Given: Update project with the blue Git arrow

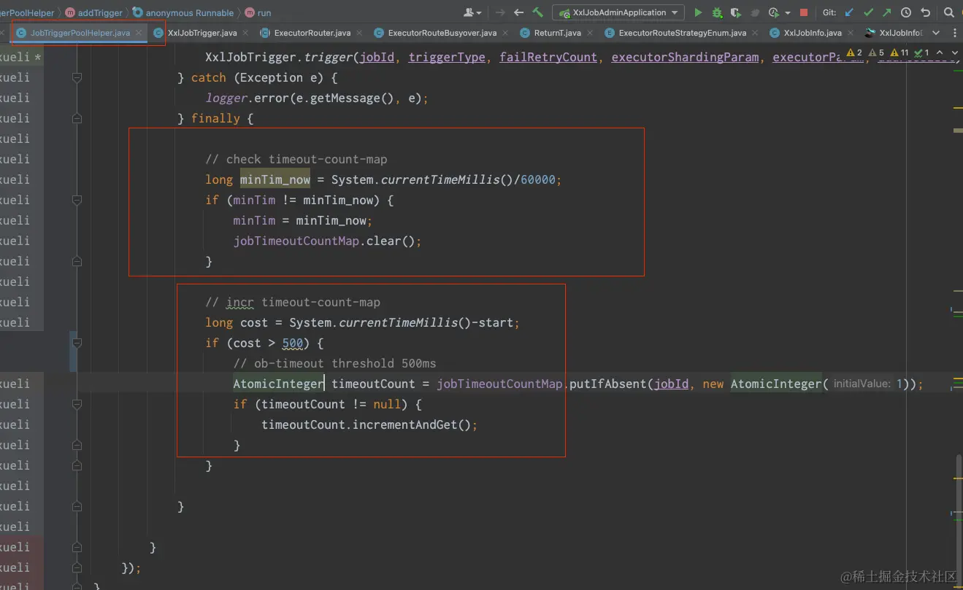Looking at the screenshot, I should click(849, 12).
